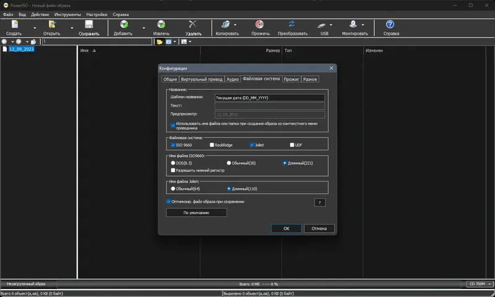The height and width of the screenshot is (297, 495).
Task: Click the Добавить (Add) toolbar icon
Action: coord(124,25)
